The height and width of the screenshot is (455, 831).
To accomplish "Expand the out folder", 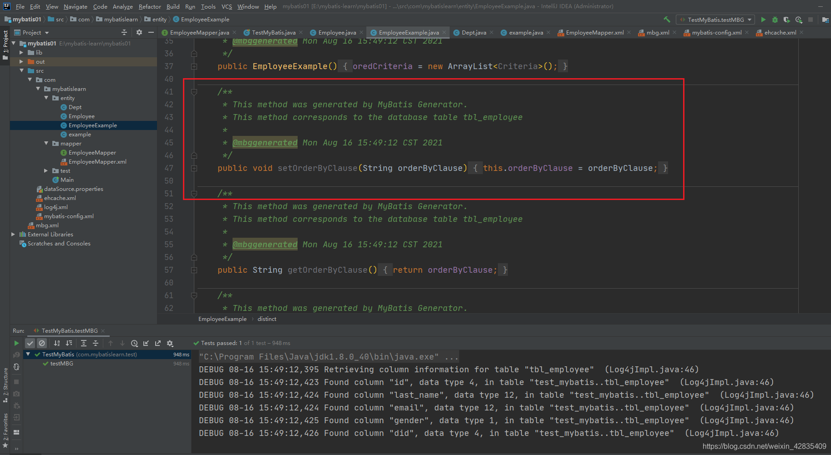I will point(21,62).
